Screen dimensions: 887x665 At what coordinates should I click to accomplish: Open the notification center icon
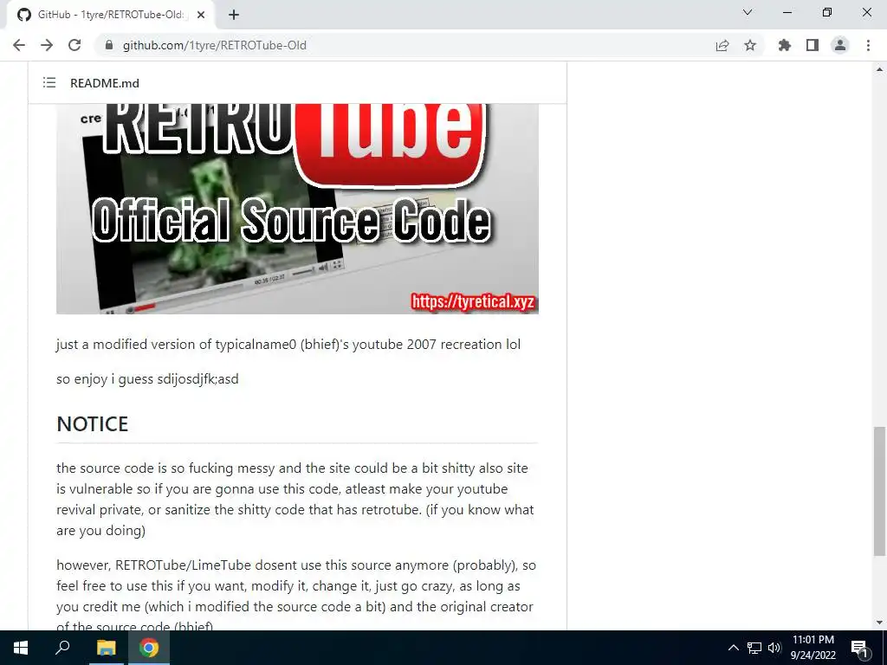click(859, 648)
